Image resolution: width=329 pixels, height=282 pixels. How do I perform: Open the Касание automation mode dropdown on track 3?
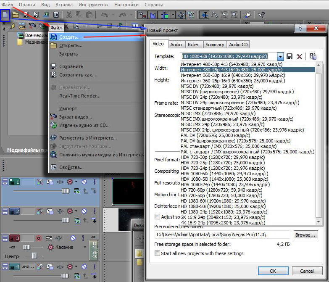(85, 247)
